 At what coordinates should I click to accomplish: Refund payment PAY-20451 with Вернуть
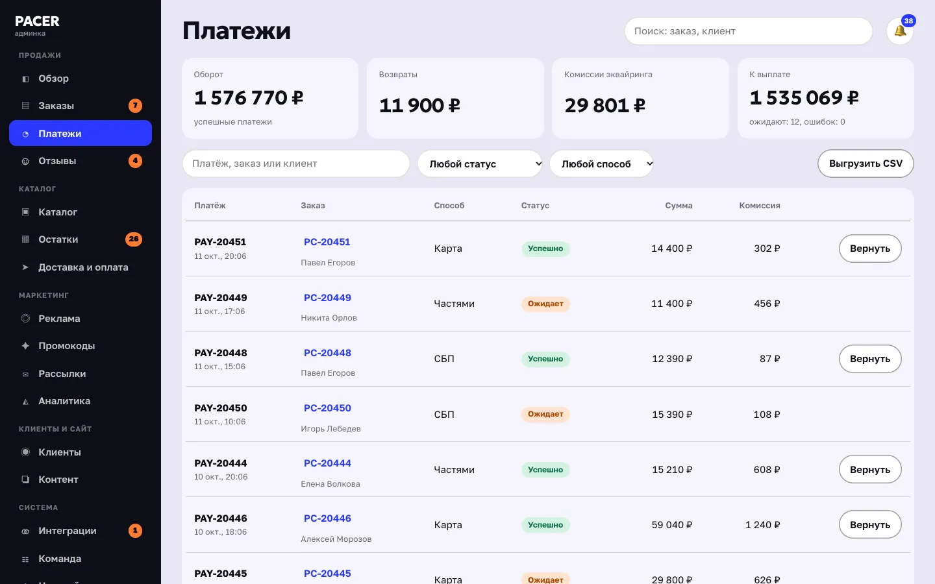click(x=870, y=249)
